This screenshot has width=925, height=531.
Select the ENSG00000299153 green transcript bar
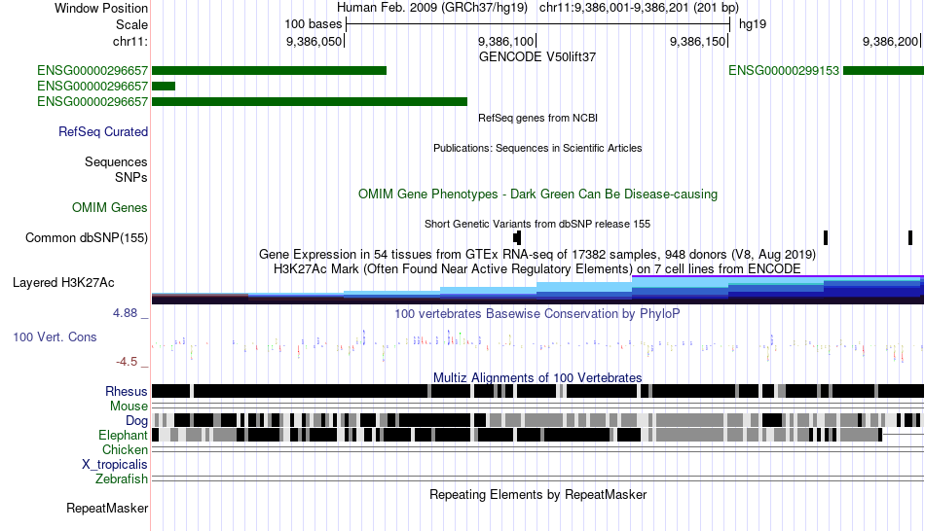click(x=884, y=71)
